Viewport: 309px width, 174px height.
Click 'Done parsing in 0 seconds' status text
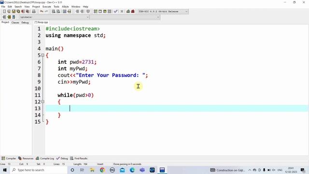pyautogui.click(x=127, y=164)
